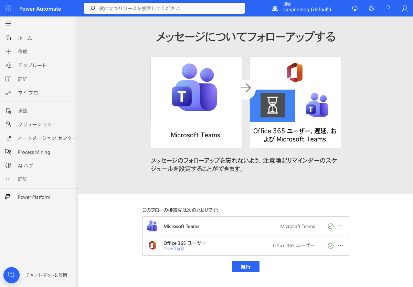Click the 続行 button
Viewport: 413px width, 287px height.
coord(246,267)
